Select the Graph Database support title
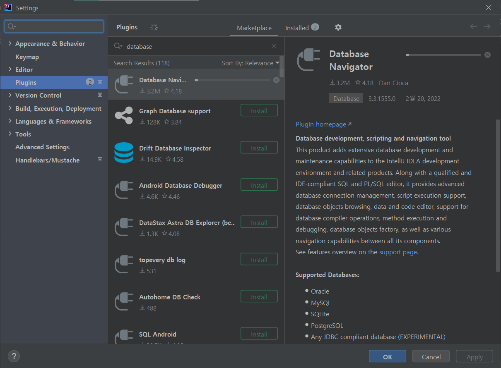This screenshot has height=368, width=501. tap(175, 111)
